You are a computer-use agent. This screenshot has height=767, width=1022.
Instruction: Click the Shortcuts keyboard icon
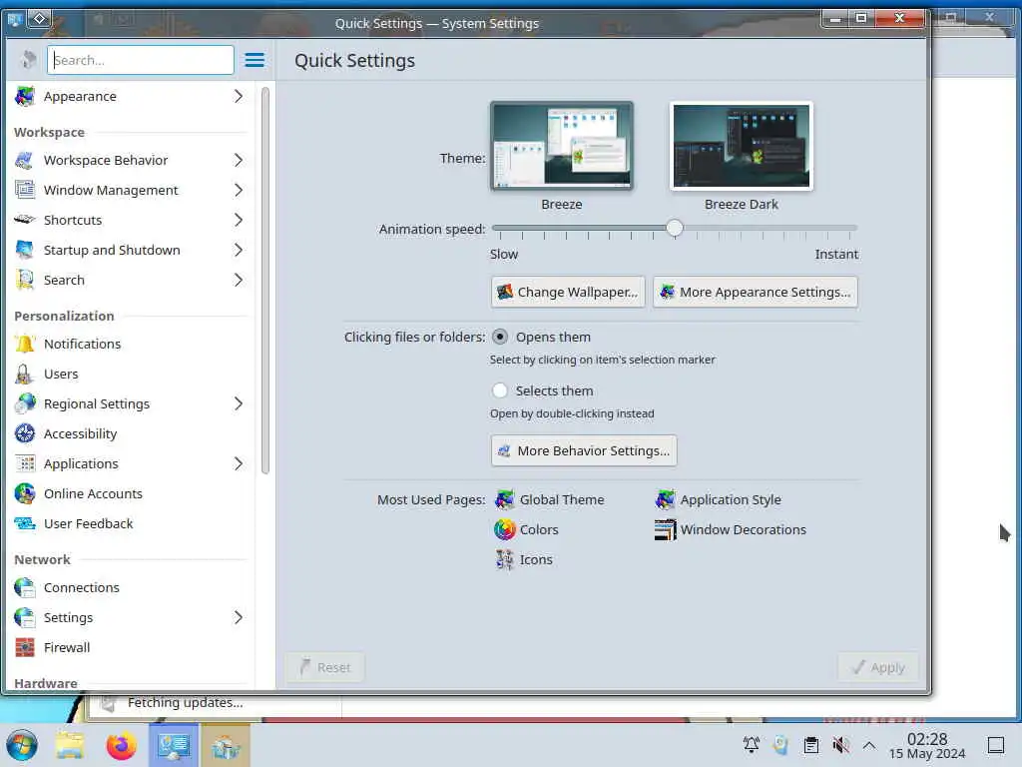tap(25, 220)
